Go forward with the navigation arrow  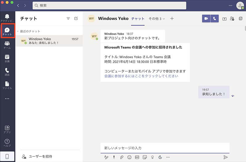click(x=25, y=6)
